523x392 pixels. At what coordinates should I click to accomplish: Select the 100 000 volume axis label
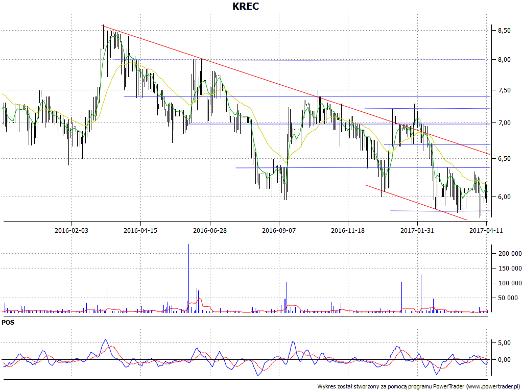[x=510, y=283]
